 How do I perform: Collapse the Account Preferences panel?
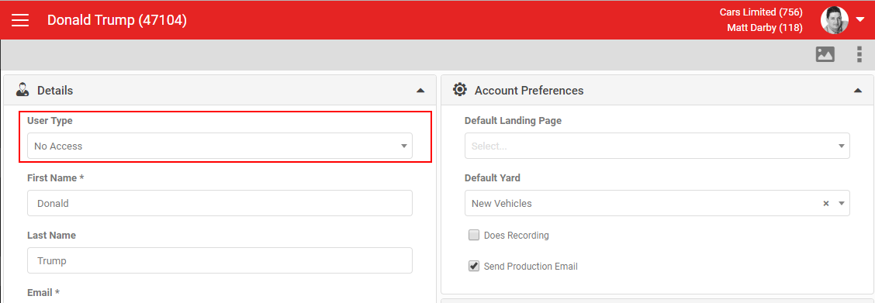(858, 90)
